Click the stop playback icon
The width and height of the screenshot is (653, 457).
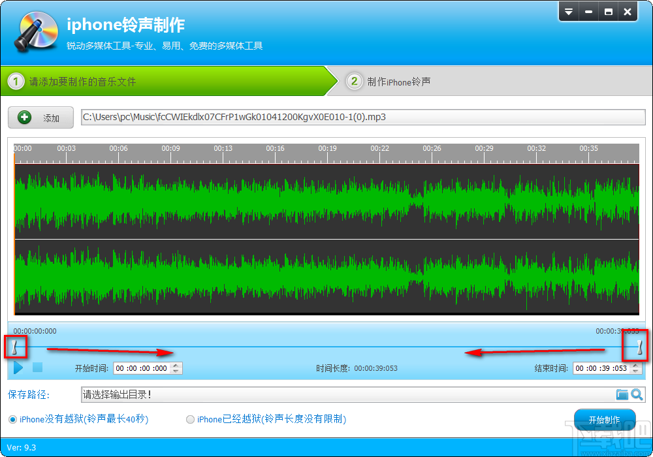[37, 368]
